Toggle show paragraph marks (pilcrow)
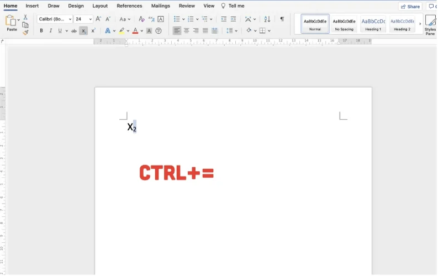 pos(282,19)
